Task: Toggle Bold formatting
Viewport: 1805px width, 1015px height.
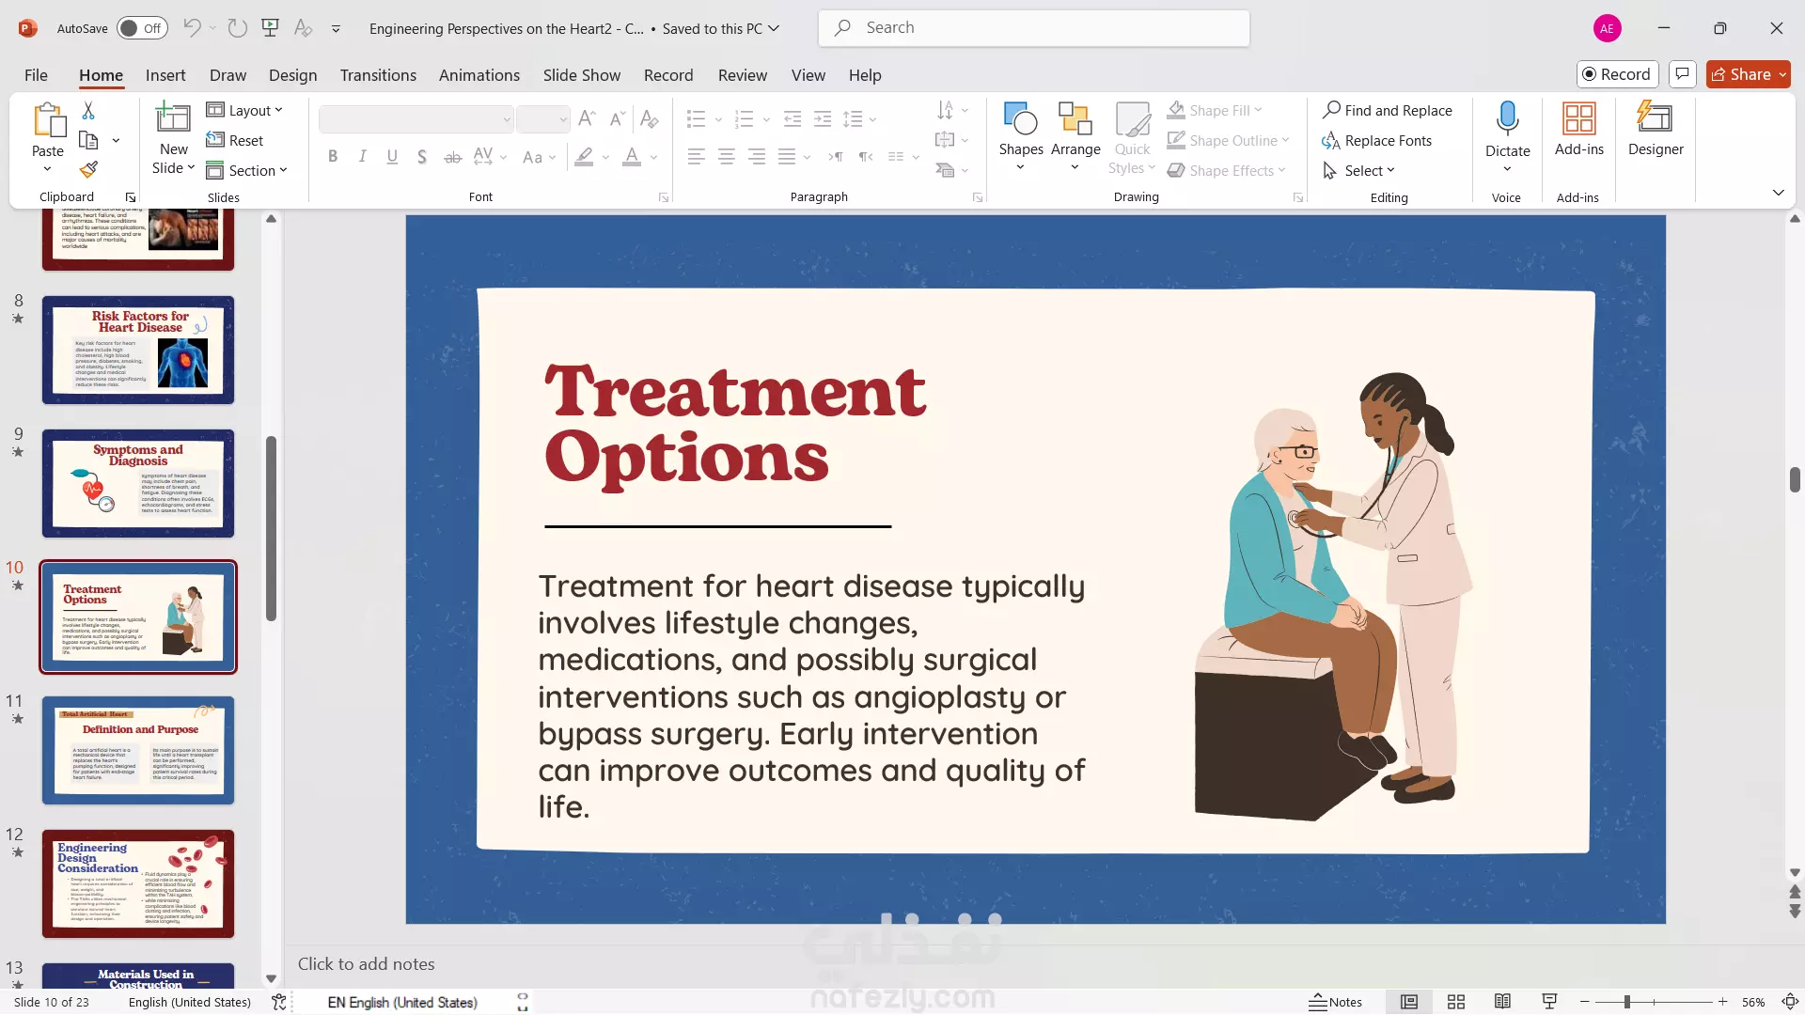Action: 333,157
